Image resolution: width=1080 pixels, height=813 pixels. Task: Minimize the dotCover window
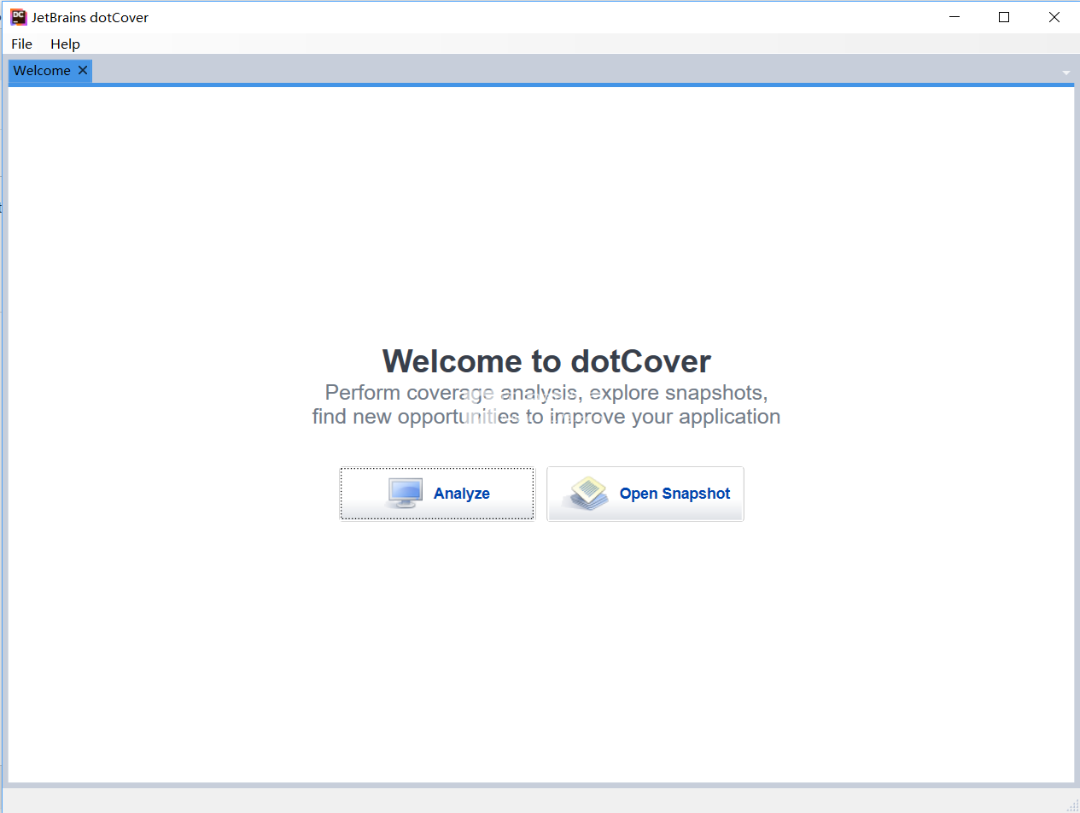pos(954,17)
